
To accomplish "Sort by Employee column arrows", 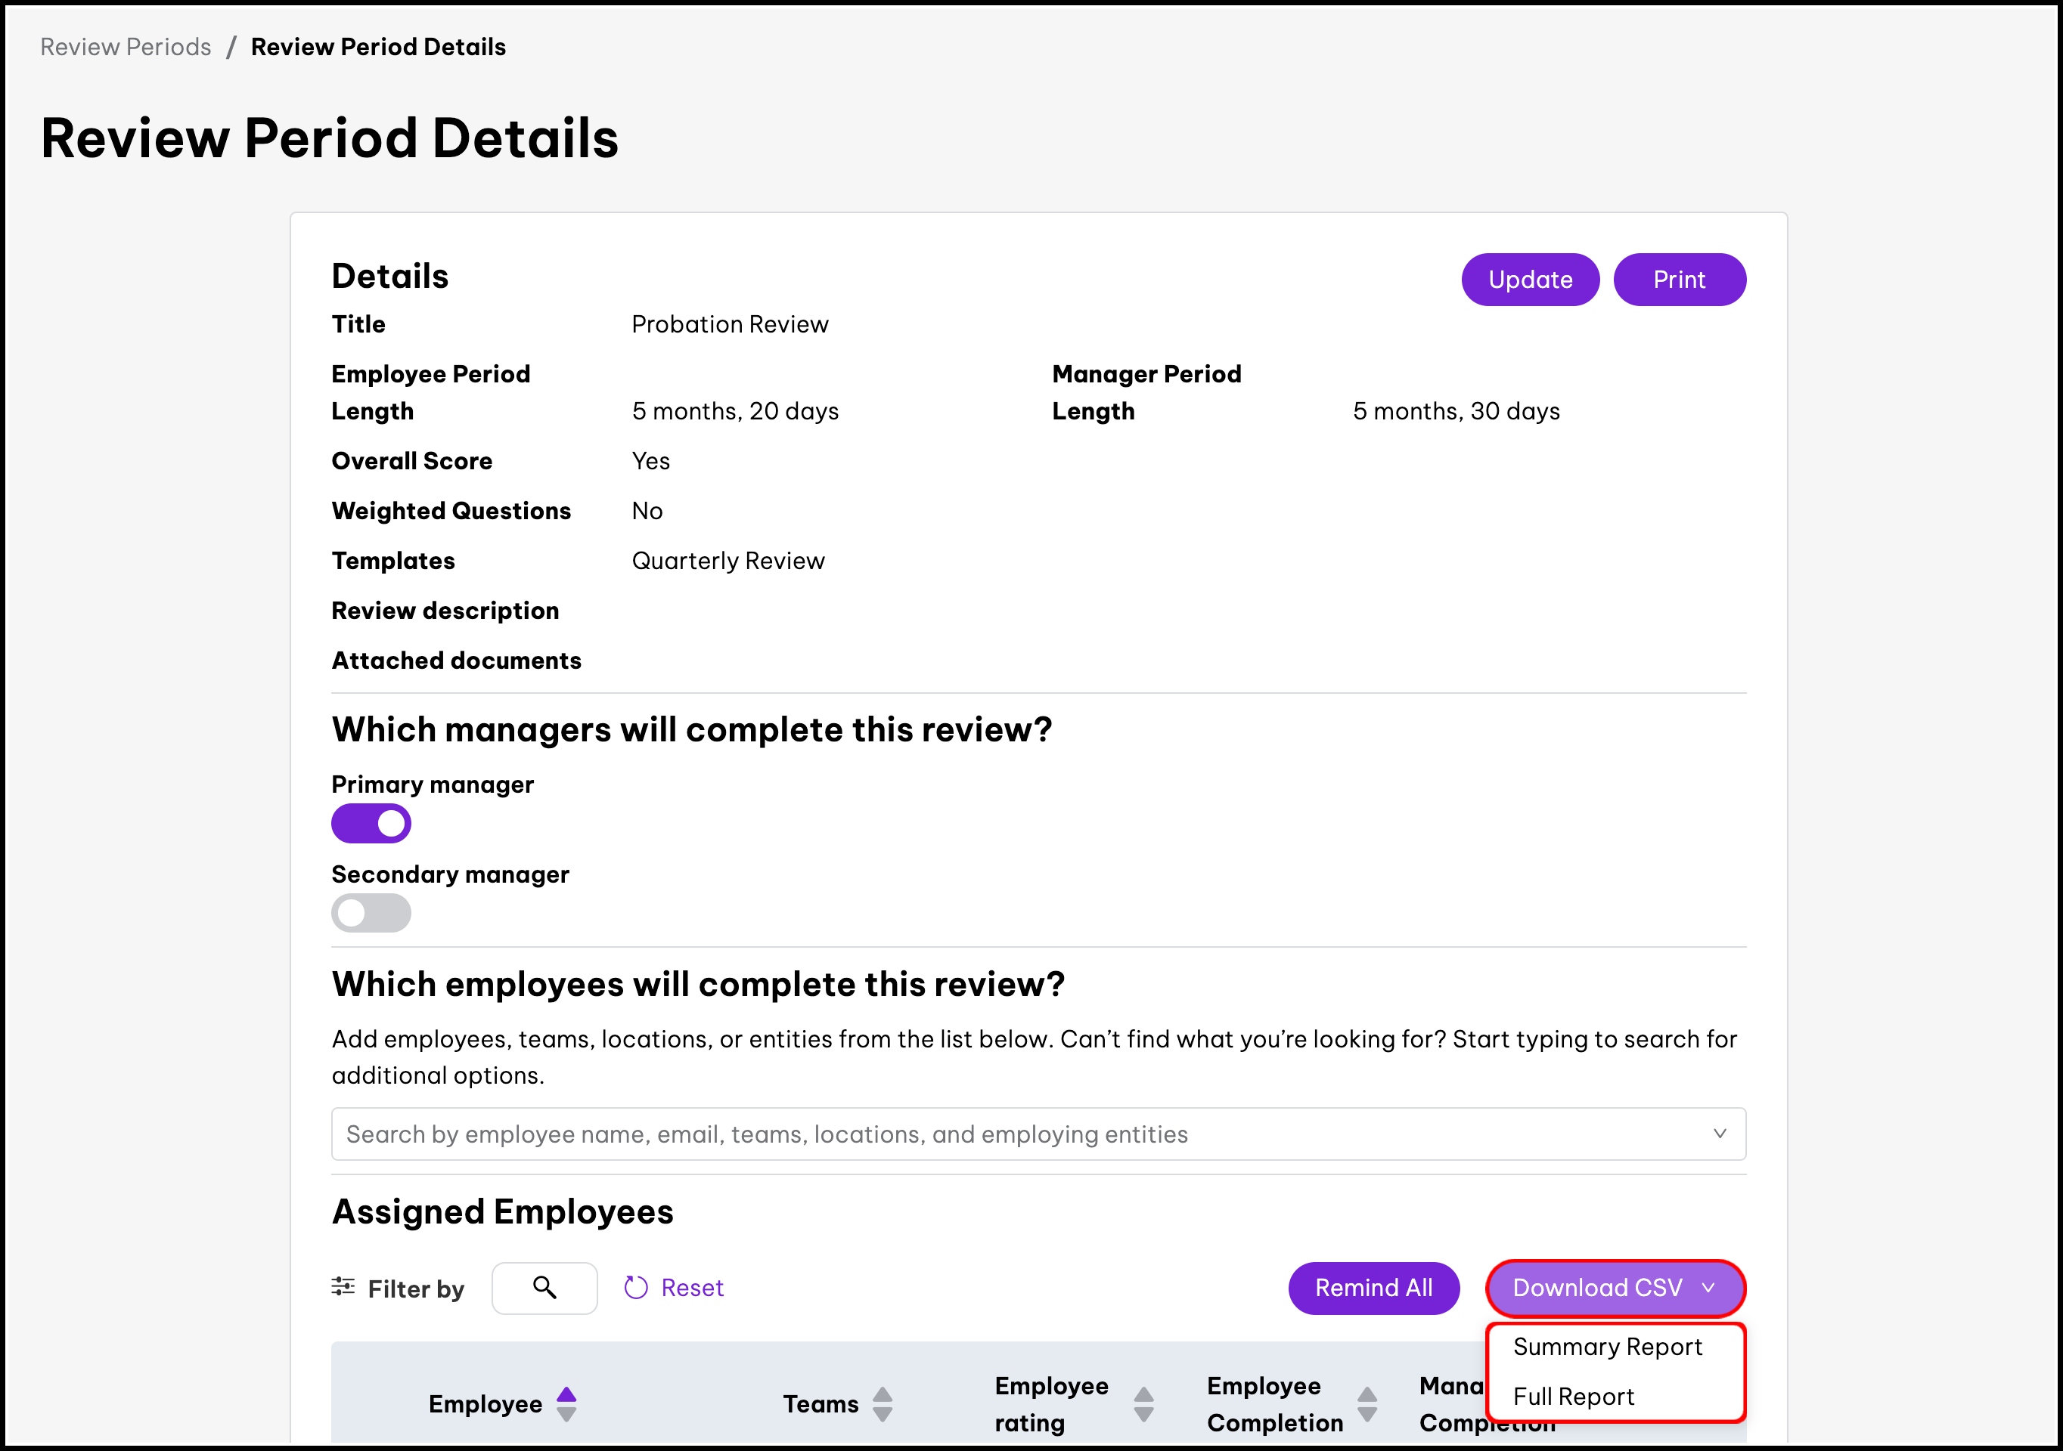I will coord(566,1403).
